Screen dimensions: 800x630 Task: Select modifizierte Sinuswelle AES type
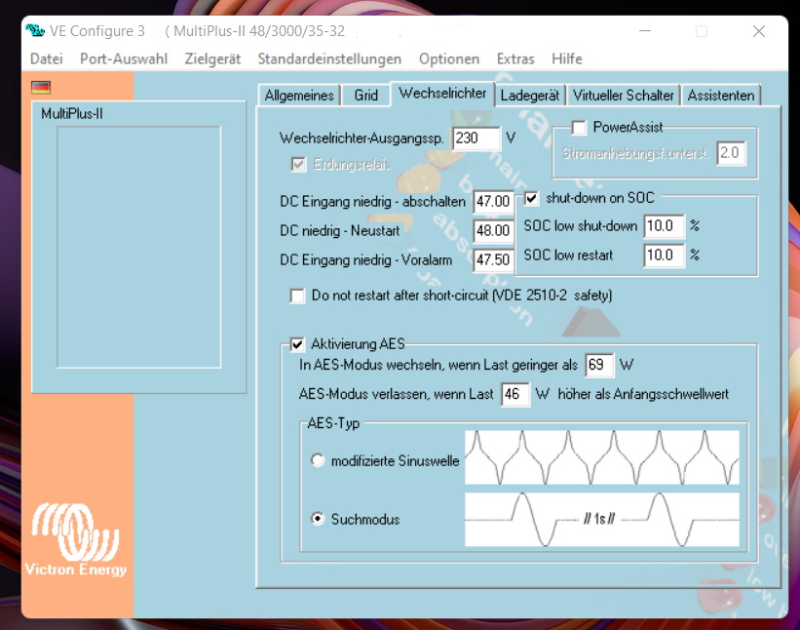pyautogui.click(x=318, y=460)
